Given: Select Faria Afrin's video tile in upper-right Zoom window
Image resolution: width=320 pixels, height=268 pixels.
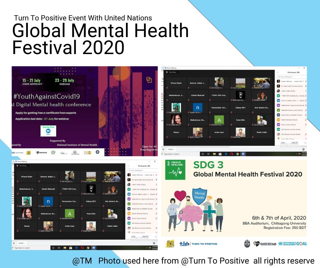Looking at the screenshot, I should [240, 120].
